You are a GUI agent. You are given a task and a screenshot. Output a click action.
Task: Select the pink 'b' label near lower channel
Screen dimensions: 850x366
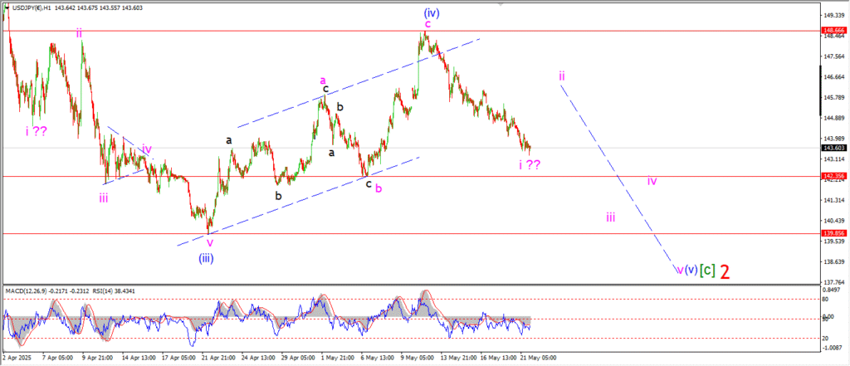tap(379, 188)
